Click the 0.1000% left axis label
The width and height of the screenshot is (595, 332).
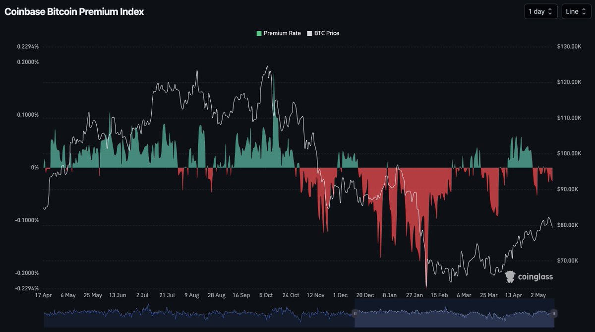point(28,115)
